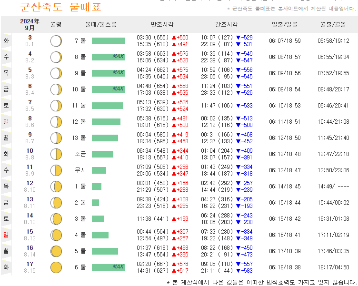
Task: Click the legal disclaimer note at bottom
Action: pyautogui.click(x=262, y=282)
